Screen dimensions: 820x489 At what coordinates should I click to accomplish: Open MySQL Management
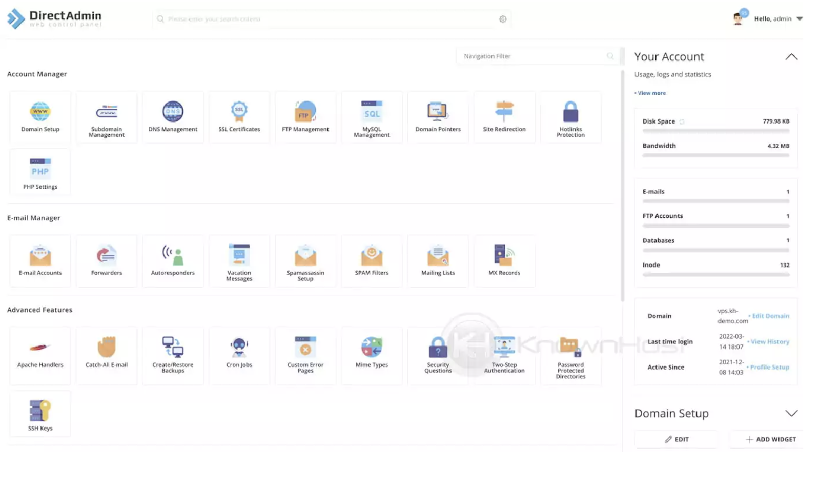pos(372,117)
